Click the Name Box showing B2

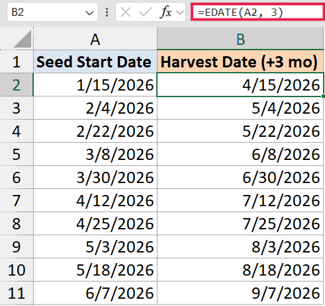pos(52,12)
